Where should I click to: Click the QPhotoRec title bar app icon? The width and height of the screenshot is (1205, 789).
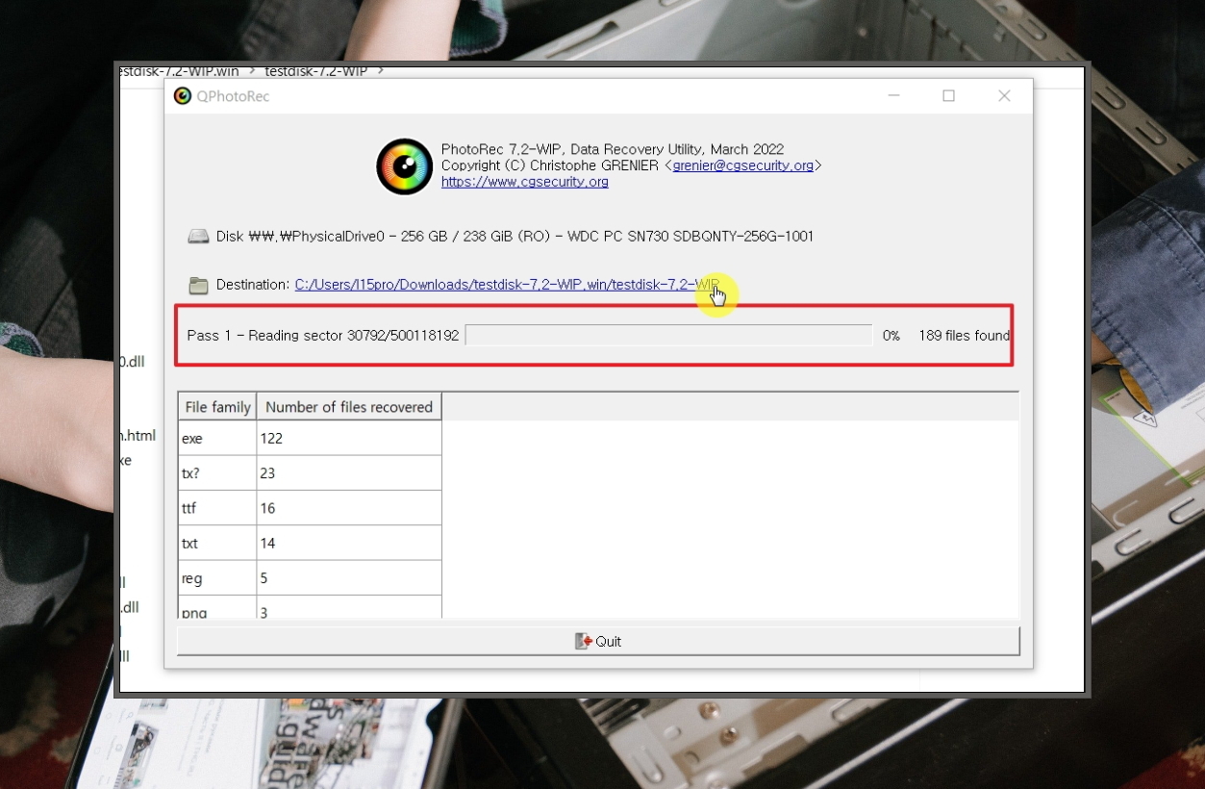pyautogui.click(x=183, y=96)
